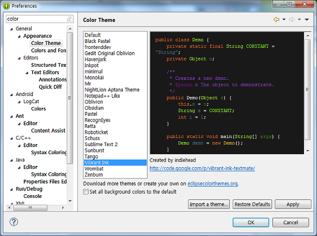Viewport: 317px width, 236px height.
Task: Select the Black Pastel theme
Action: click(115, 41)
